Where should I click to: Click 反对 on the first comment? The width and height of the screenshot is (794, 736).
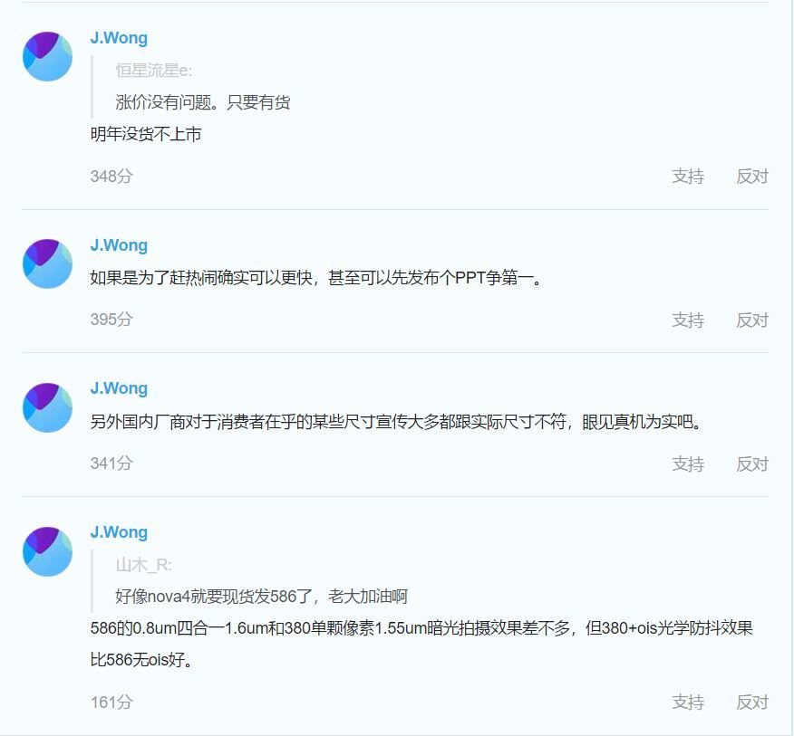(753, 177)
